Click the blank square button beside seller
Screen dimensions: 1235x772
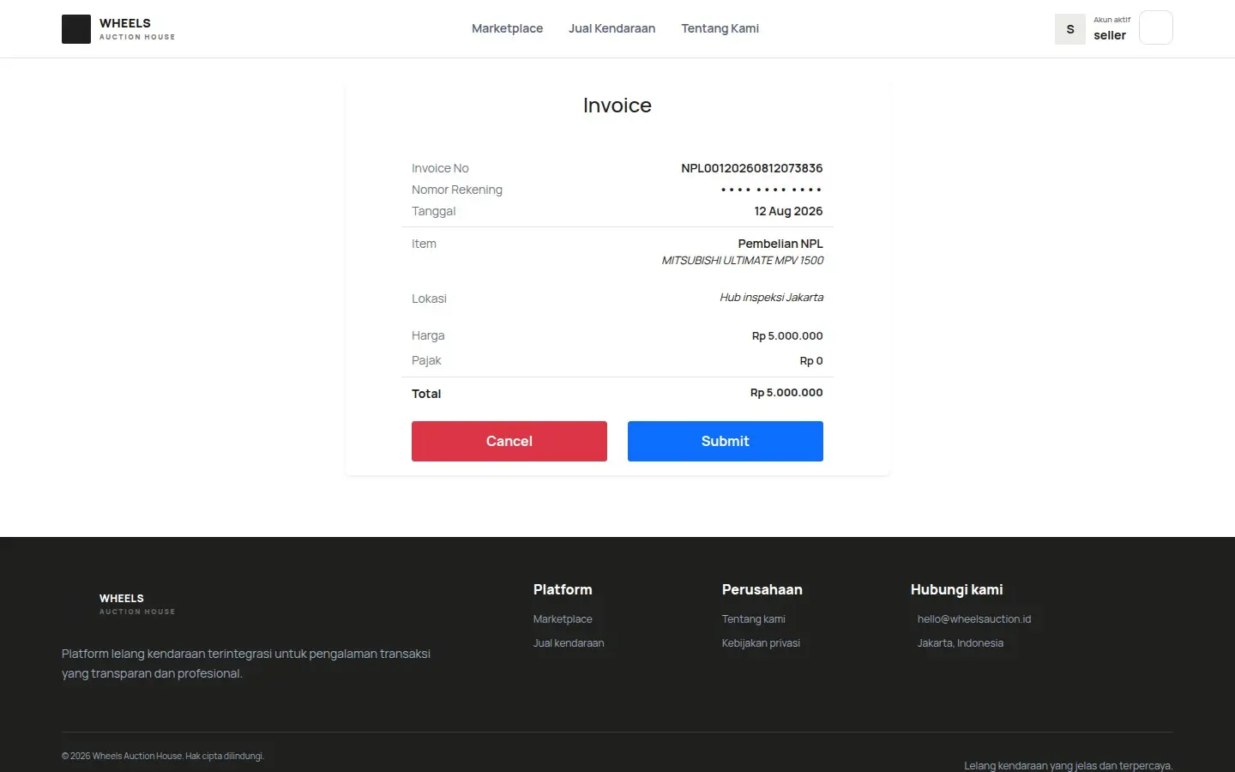[x=1155, y=27]
